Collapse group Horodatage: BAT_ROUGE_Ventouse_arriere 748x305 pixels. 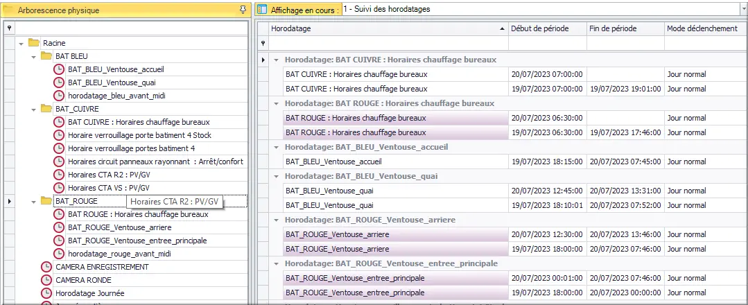coord(276,220)
